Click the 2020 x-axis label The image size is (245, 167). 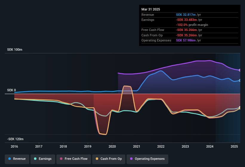pos(112,146)
